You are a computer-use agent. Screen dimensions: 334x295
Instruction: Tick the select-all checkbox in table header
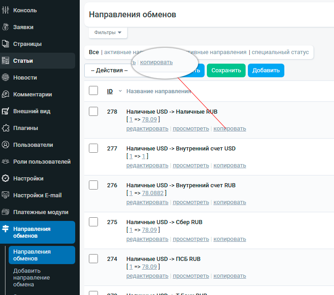tap(93, 90)
